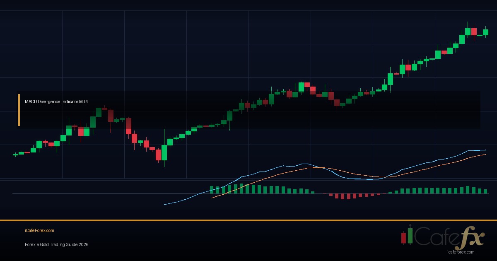Click the green candlestick in the iCafeFx footer logo
The height and width of the screenshot is (261, 497).
pos(410,236)
